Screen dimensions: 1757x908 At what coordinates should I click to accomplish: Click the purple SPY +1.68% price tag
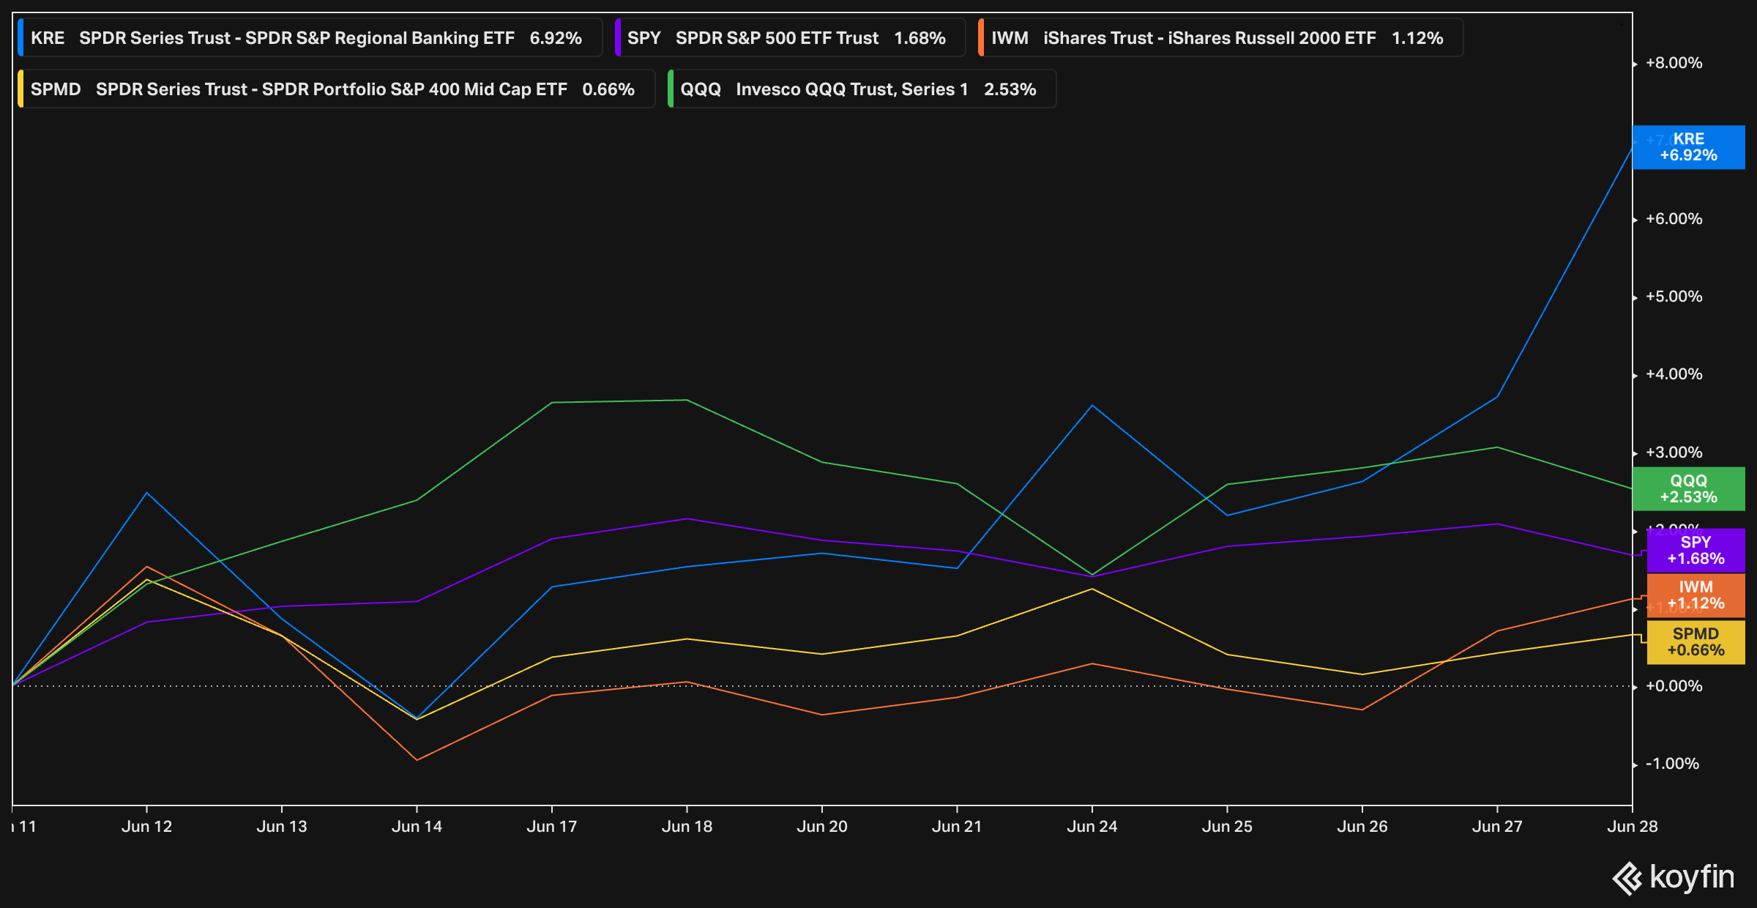click(1696, 551)
